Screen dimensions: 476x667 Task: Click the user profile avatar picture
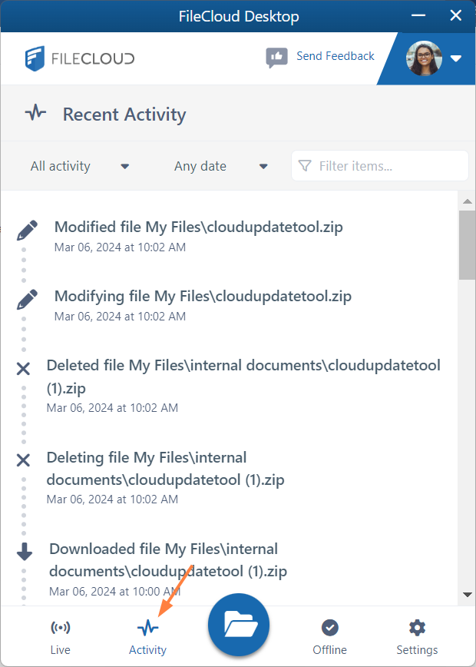pyautogui.click(x=424, y=57)
